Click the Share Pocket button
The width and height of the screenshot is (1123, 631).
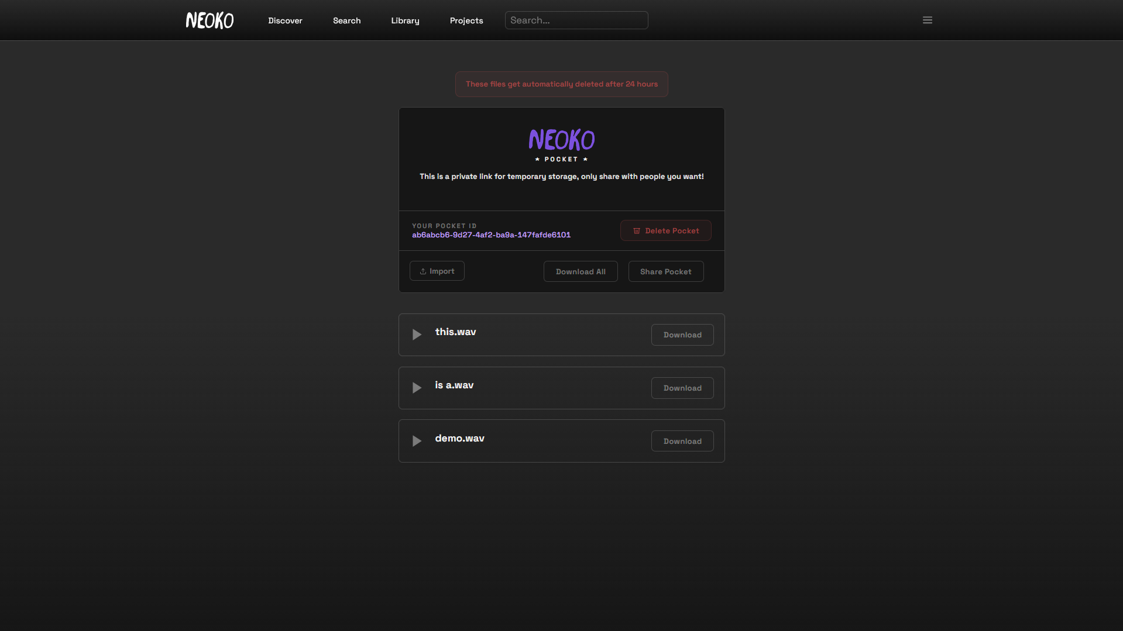[666, 271]
